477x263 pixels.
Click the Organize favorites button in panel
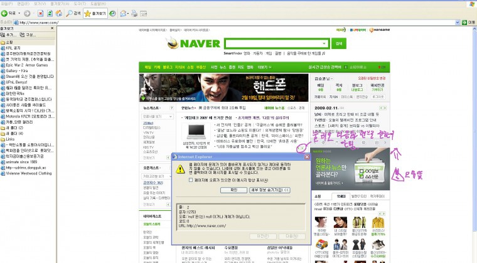(28, 35)
